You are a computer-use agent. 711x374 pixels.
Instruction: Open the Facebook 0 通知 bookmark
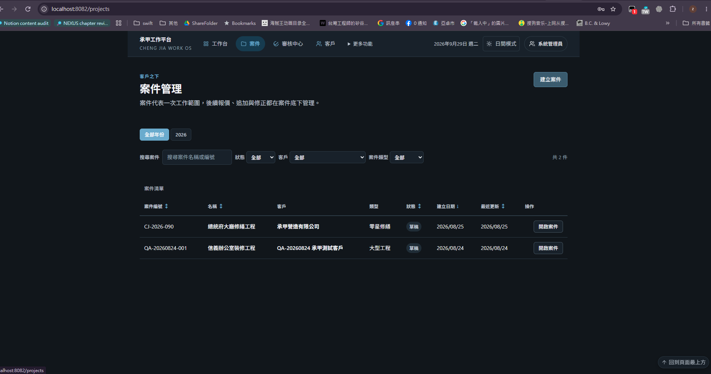tap(416, 23)
